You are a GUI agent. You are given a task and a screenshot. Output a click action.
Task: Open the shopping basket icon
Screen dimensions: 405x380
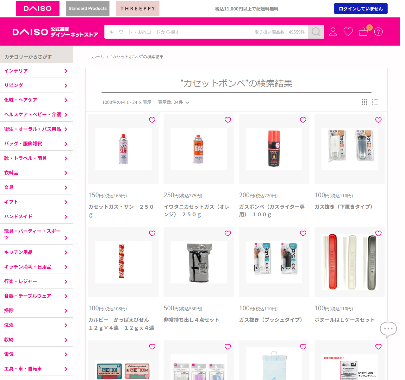(363, 32)
